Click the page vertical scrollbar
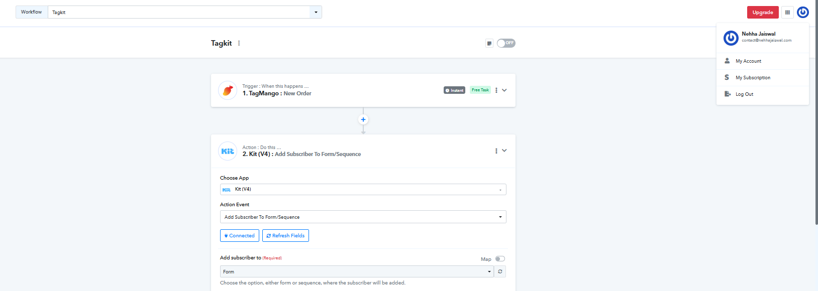This screenshot has width=818, height=291. tap(816, 112)
